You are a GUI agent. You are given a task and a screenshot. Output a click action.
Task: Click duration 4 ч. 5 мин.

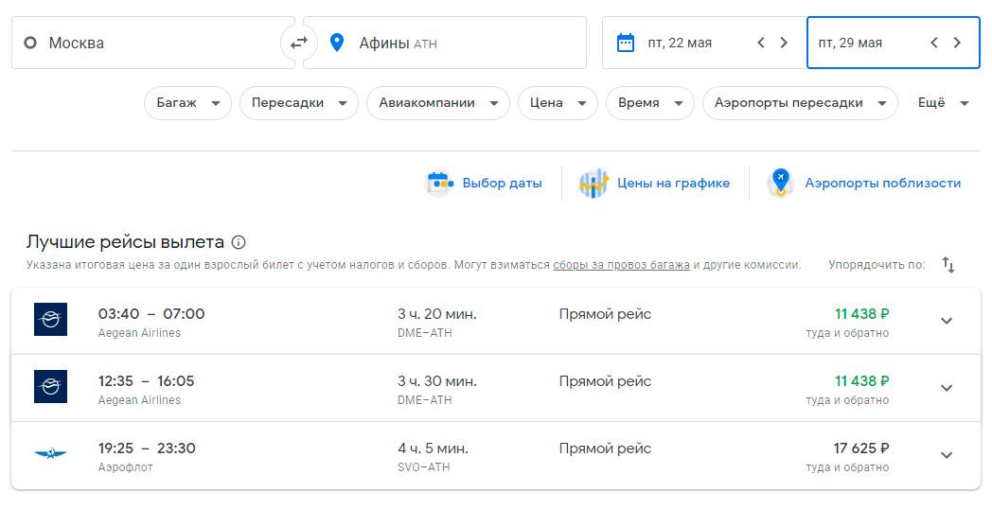point(434,448)
